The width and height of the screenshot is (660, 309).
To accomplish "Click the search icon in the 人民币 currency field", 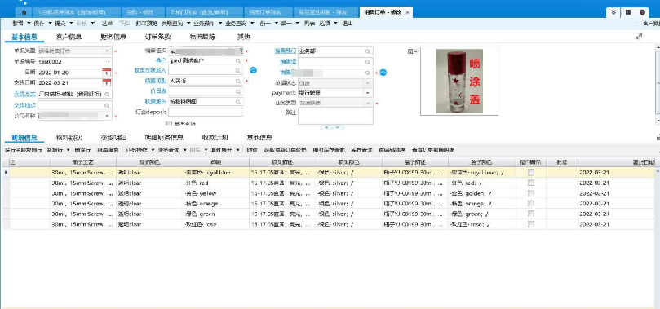I will pyautogui.click(x=238, y=82).
